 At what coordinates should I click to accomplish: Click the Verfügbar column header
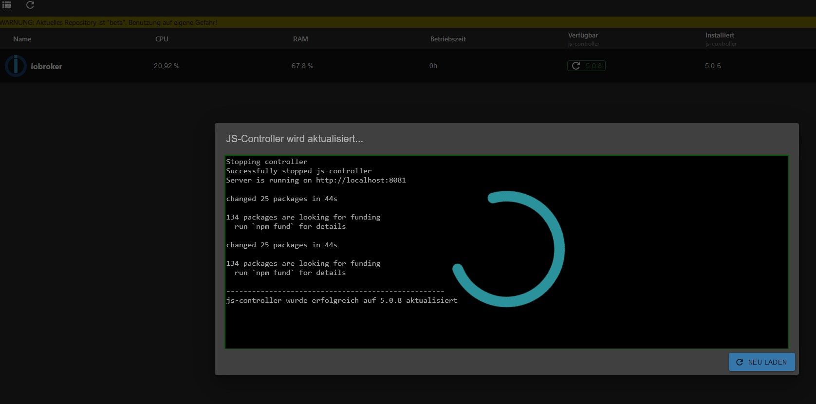[583, 35]
